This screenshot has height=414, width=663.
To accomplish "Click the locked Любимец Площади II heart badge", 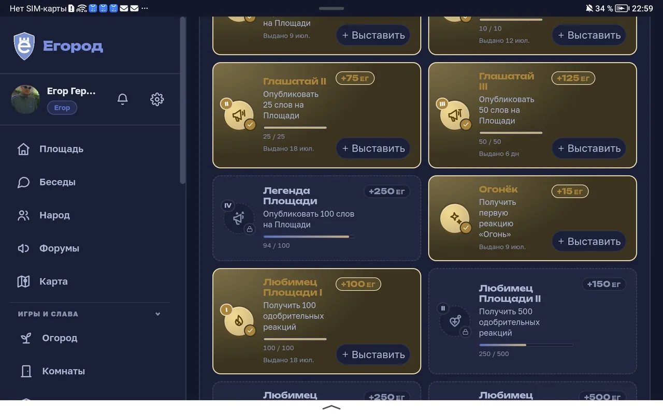I will pos(455,321).
